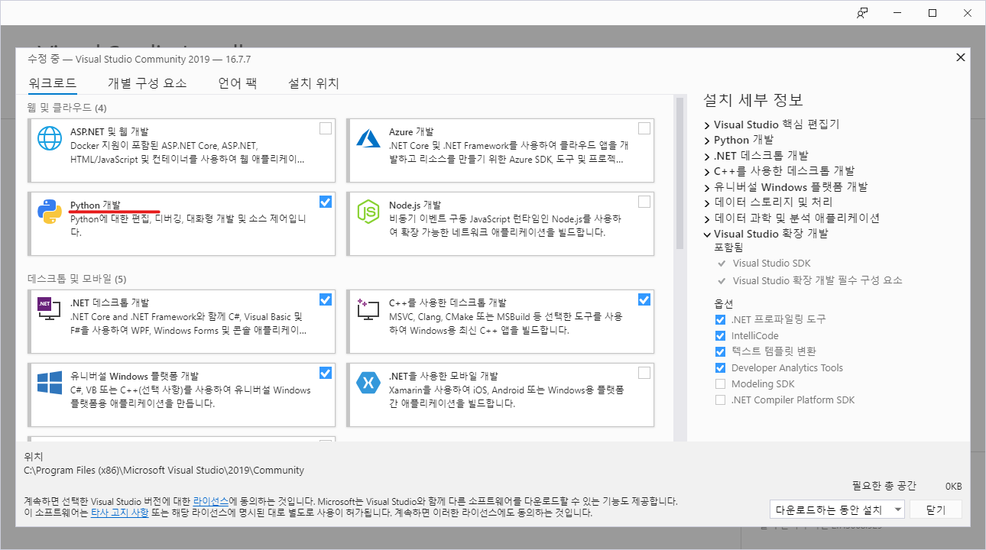This screenshot has width=986, height=550.
Task: Click the feedback icon in the title bar
Action: point(862,13)
